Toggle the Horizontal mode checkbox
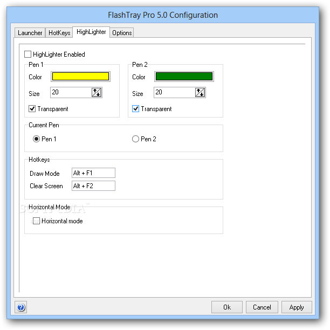Screen dimensions: 330x330 click(36, 221)
